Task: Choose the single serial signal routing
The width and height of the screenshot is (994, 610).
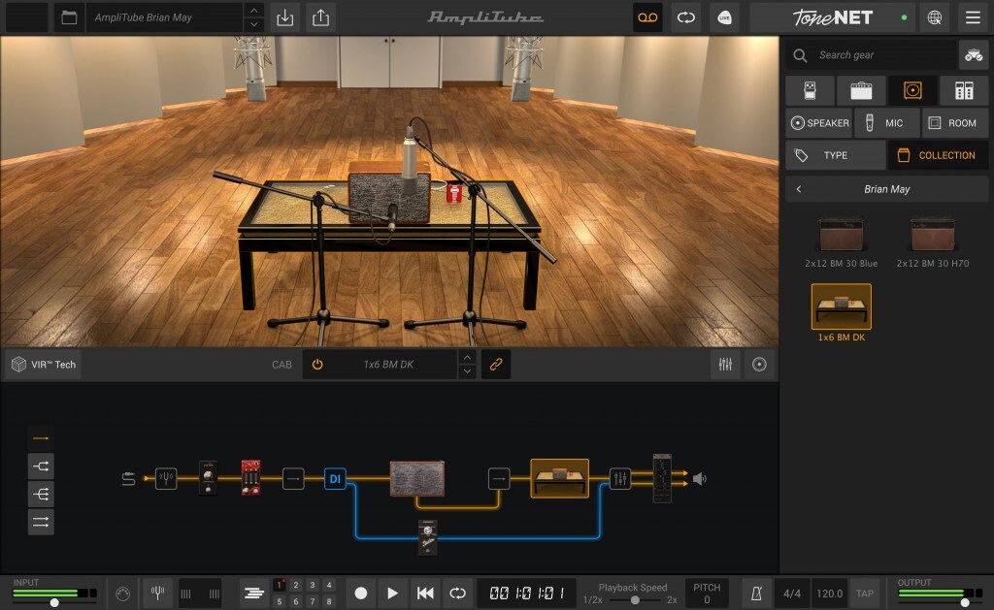Action: [41, 438]
